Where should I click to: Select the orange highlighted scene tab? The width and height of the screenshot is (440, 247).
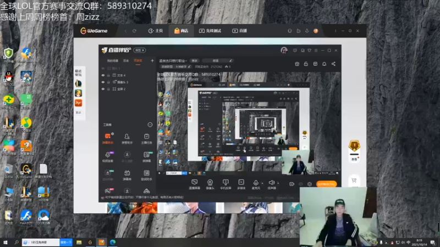138,60
